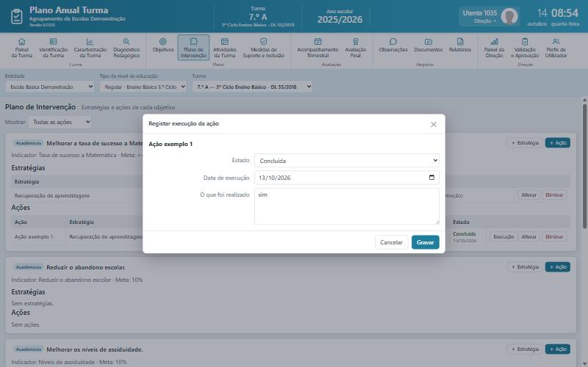
Task: Open Mostrar Todas as ações dropdown
Action: (x=60, y=122)
